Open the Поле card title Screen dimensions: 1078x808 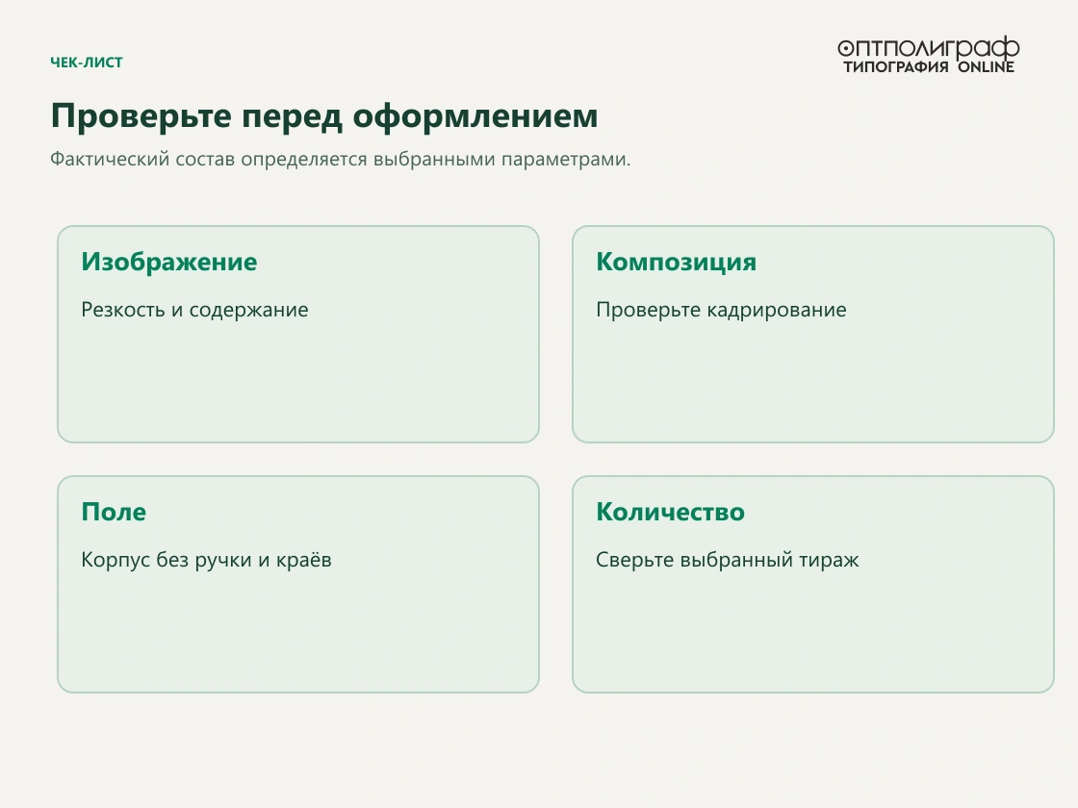(x=114, y=512)
